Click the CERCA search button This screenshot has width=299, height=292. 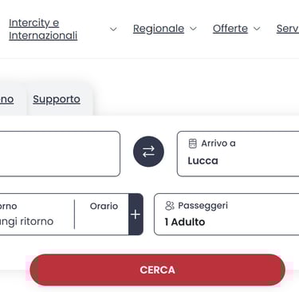pos(157,270)
